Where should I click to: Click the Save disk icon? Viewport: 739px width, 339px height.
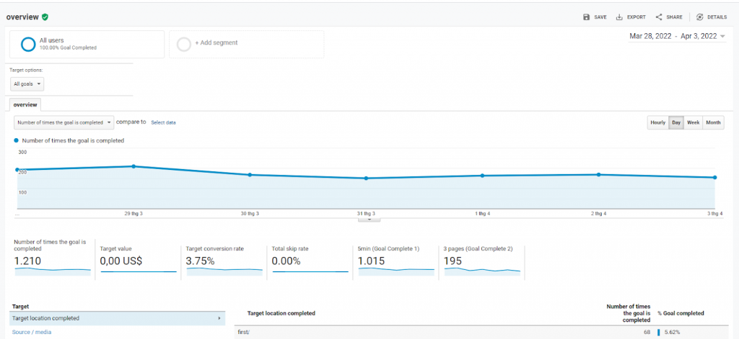pyautogui.click(x=586, y=17)
